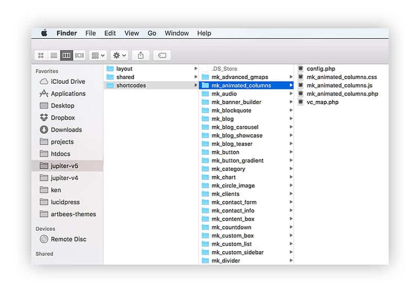Screen dimensions: 419x296
Task: Open the Finder menu
Action: click(x=67, y=33)
